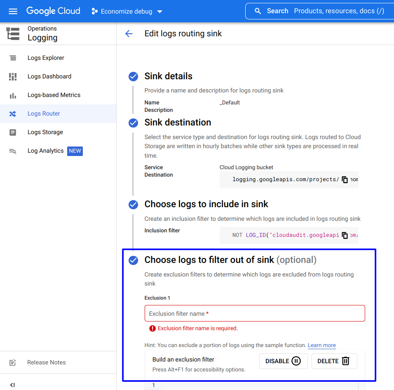Click the logging.googleapis.com destination text
The height and width of the screenshot is (390, 394).
coord(286,180)
